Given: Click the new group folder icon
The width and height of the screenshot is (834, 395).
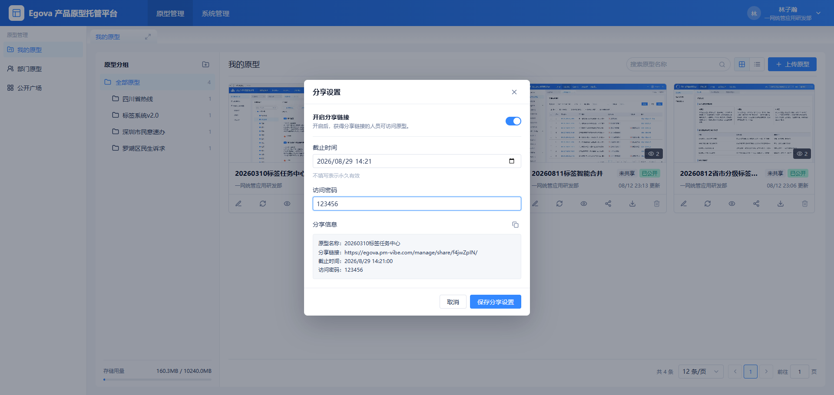Looking at the screenshot, I should 206,65.
